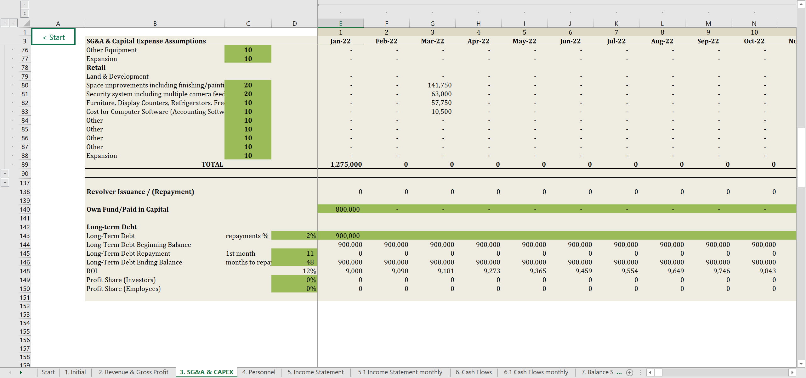806x378 pixels.
Task: Collapse column outline to level 1
Action: (25, 5)
